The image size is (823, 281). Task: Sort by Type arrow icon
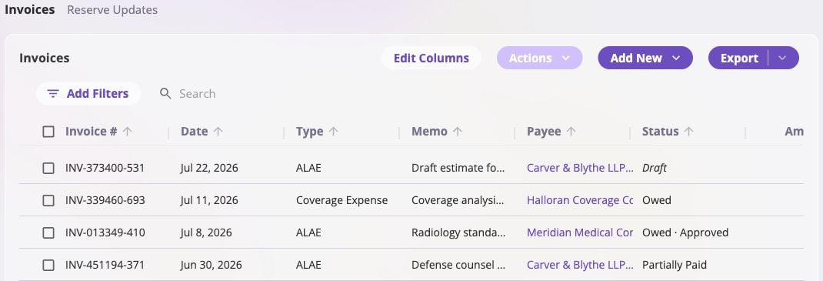click(333, 132)
